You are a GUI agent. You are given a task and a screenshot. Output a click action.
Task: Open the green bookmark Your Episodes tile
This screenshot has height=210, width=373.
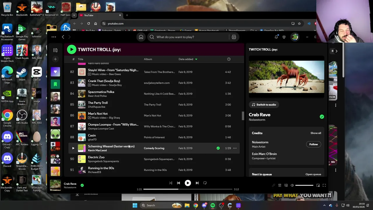pos(55,84)
